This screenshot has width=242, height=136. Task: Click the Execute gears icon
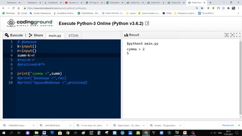(7, 35)
